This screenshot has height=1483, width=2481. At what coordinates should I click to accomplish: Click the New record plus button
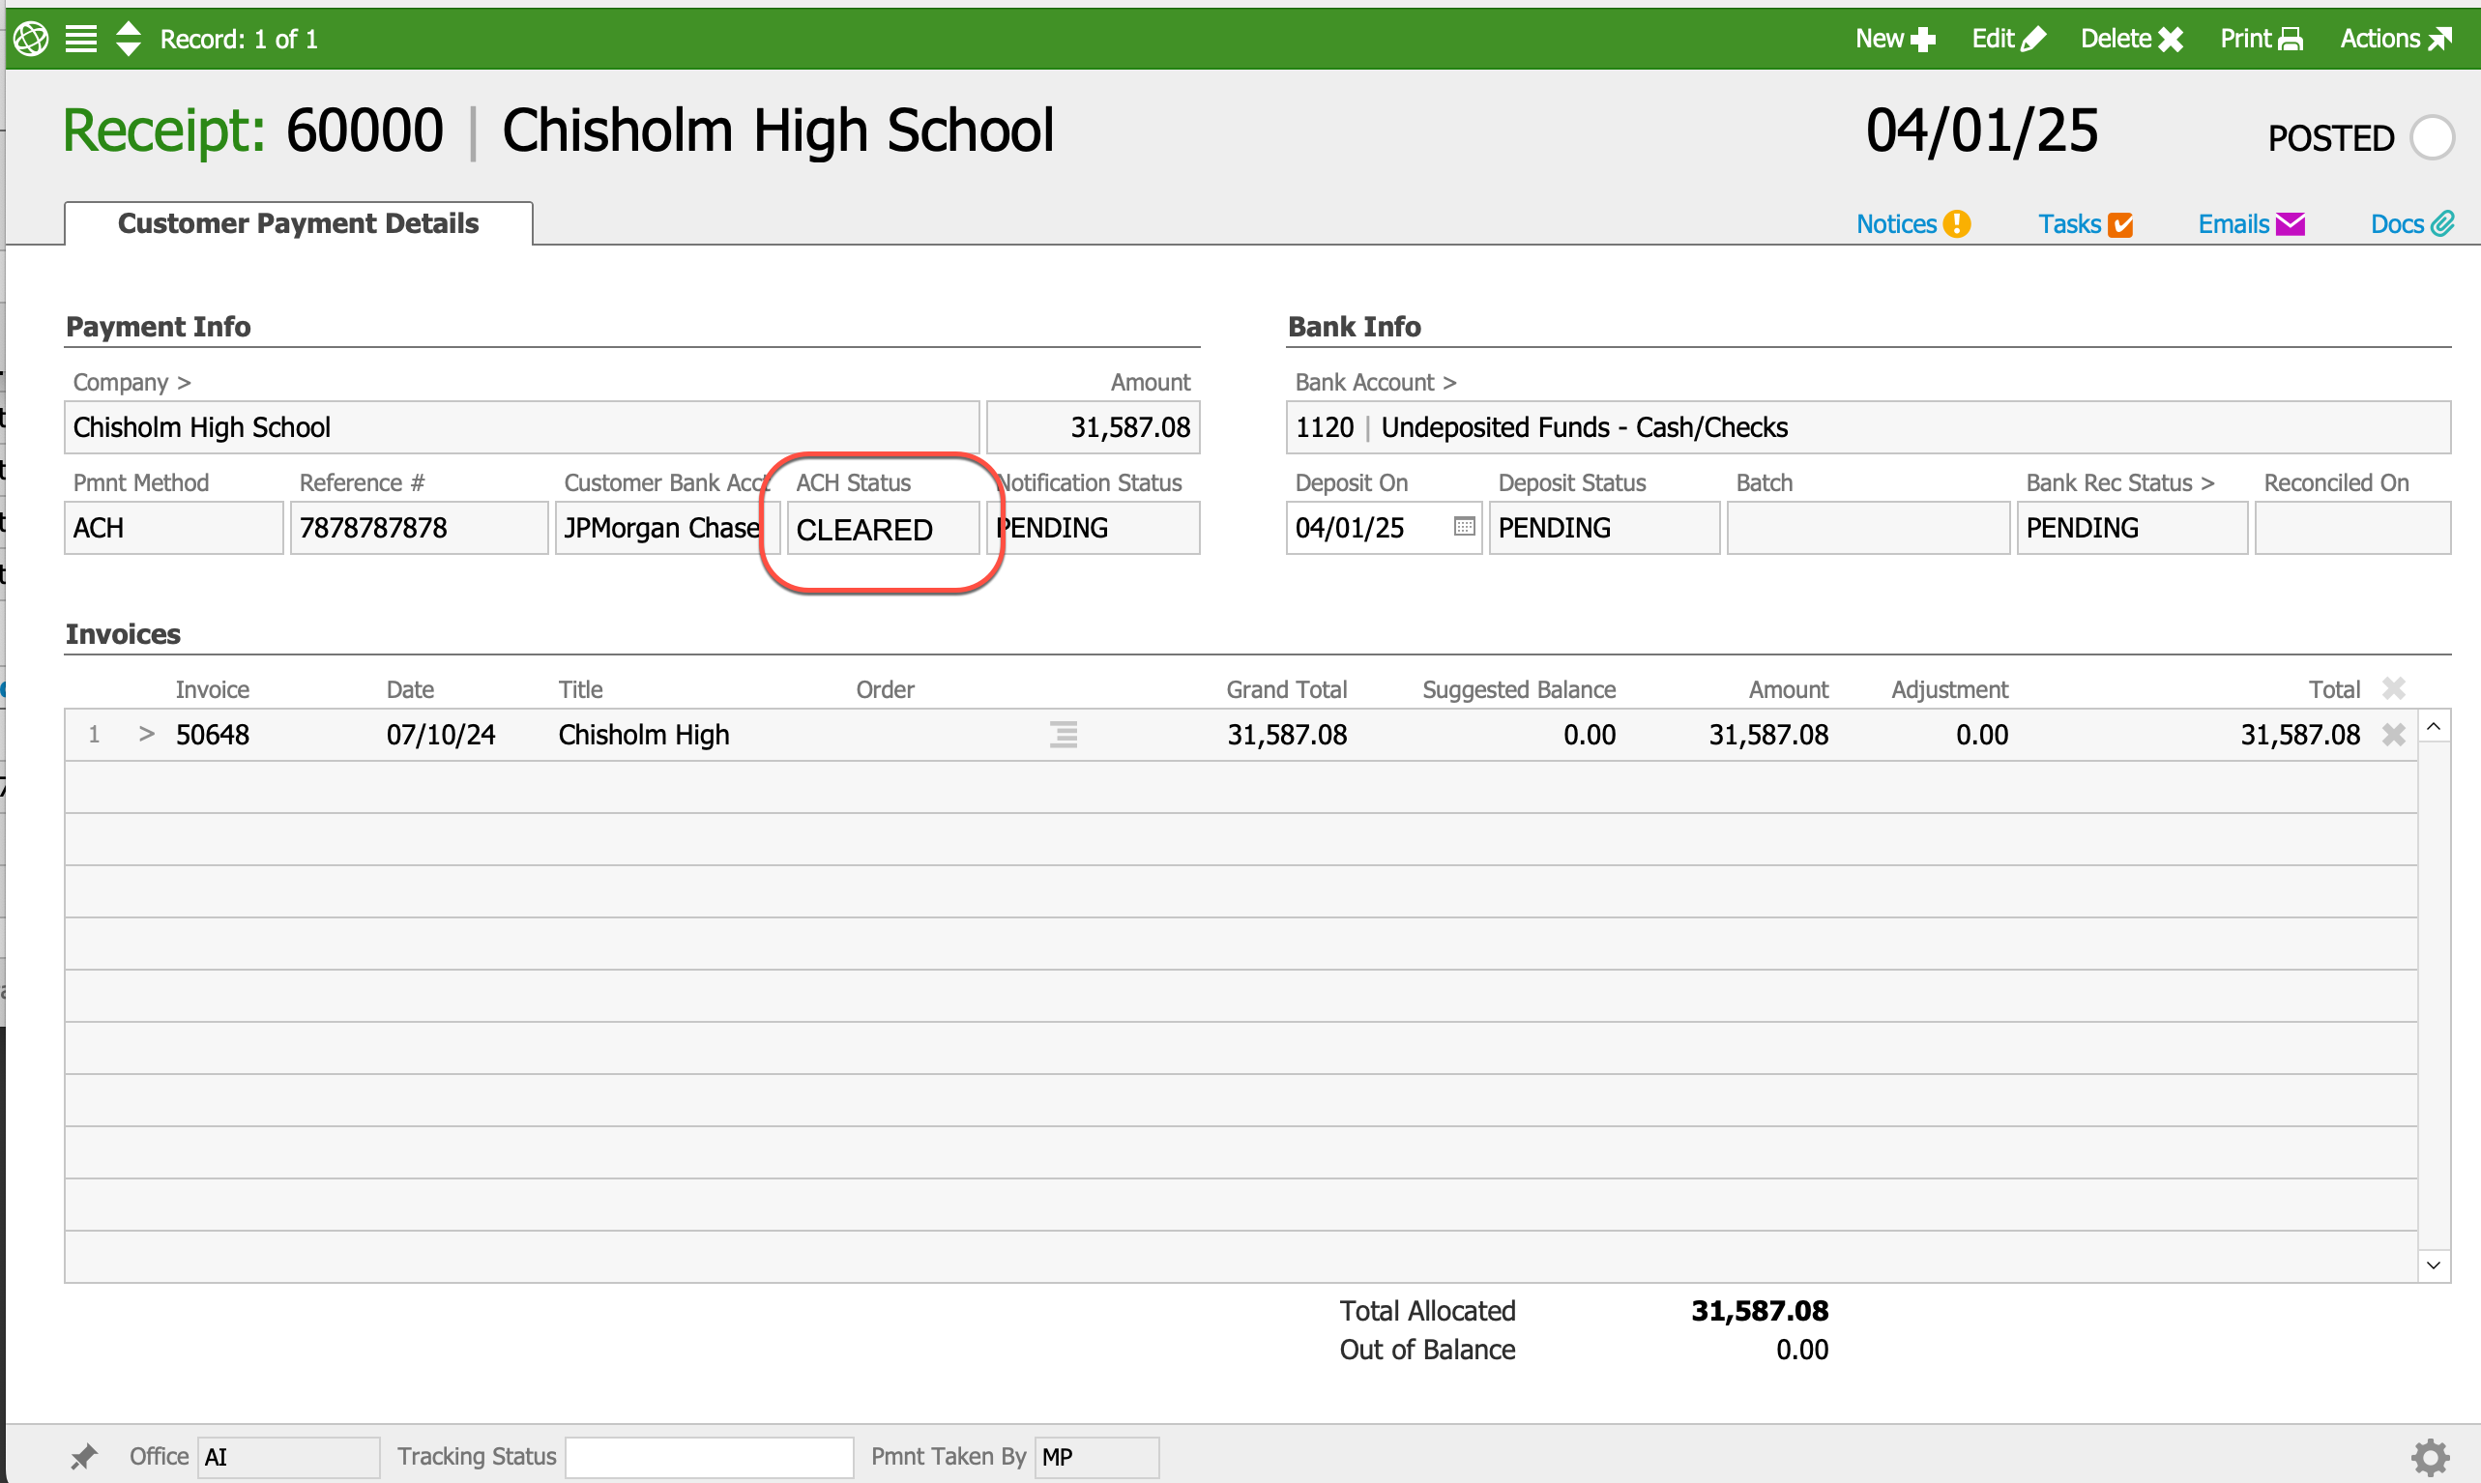tap(1894, 39)
